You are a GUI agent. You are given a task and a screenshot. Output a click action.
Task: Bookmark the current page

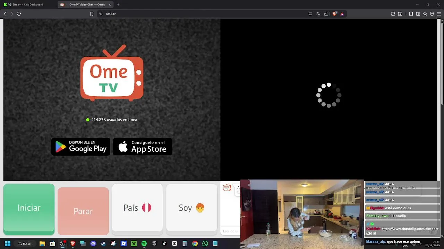tap(92, 14)
